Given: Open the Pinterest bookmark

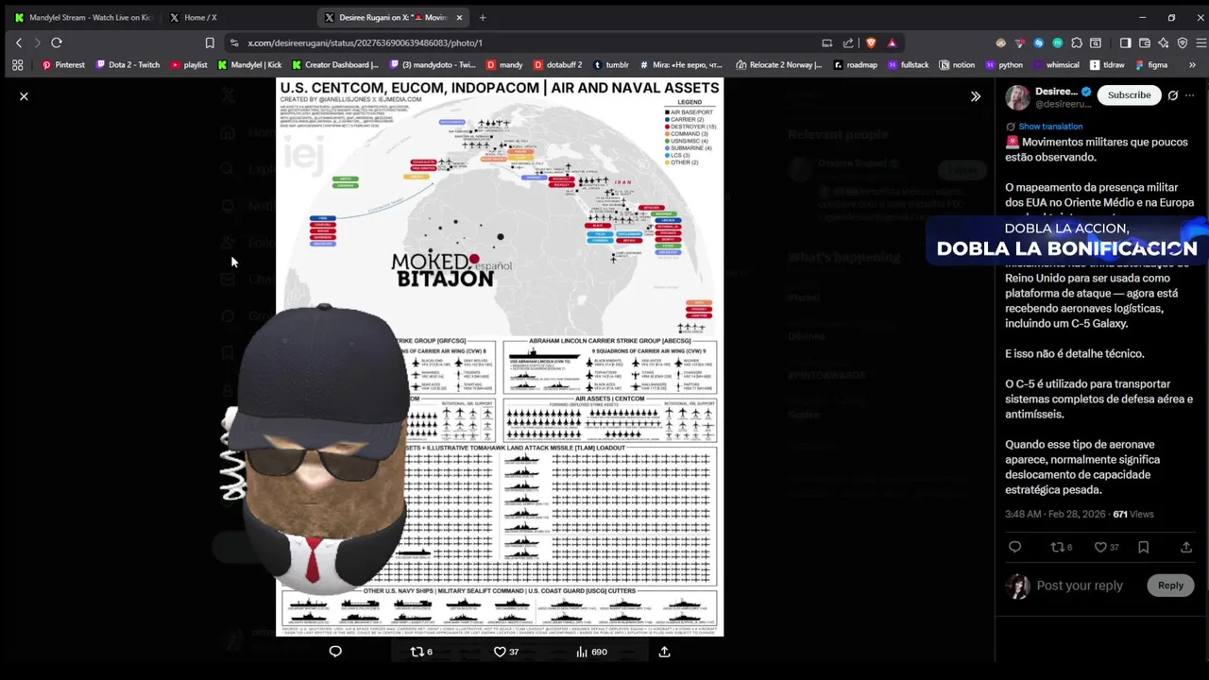Looking at the screenshot, I should tap(63, 65).
